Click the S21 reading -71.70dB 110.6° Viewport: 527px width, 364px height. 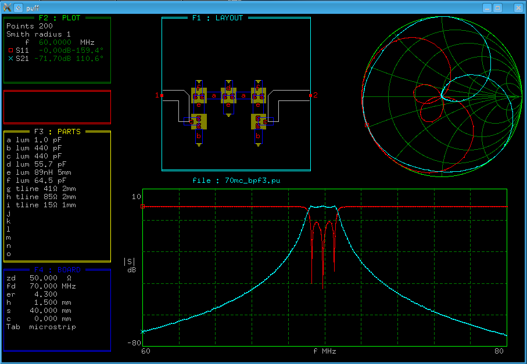(x=69, y=59)
